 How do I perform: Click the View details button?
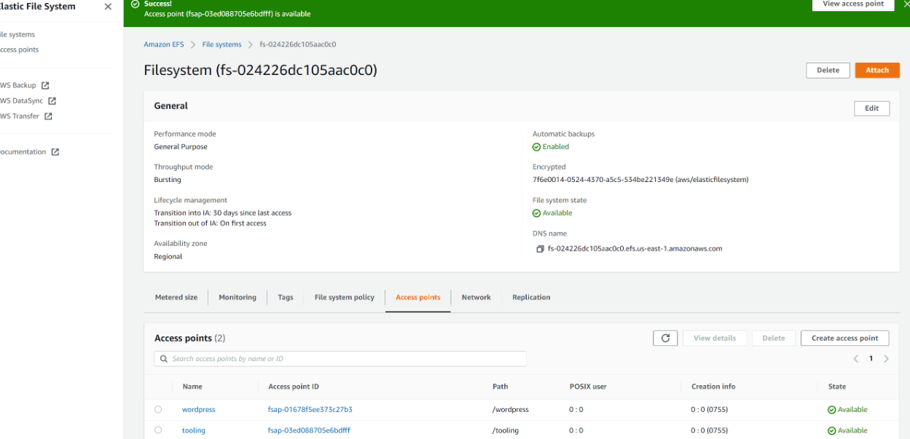(x=715, y=338)
